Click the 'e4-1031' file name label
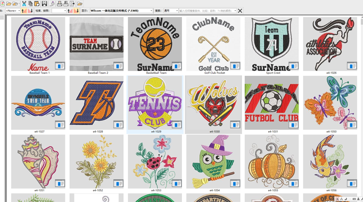Screen dimensions: 363x202 coord(273,131)
